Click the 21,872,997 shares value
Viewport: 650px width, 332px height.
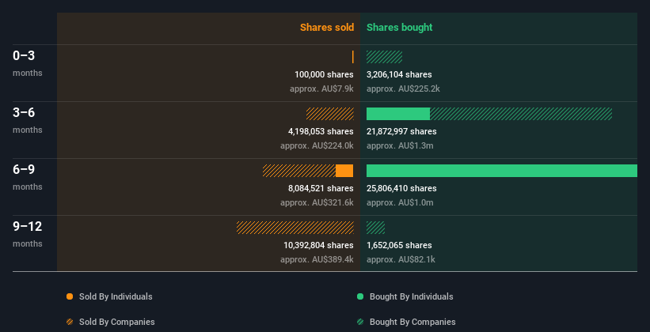(x=401, y=131)
